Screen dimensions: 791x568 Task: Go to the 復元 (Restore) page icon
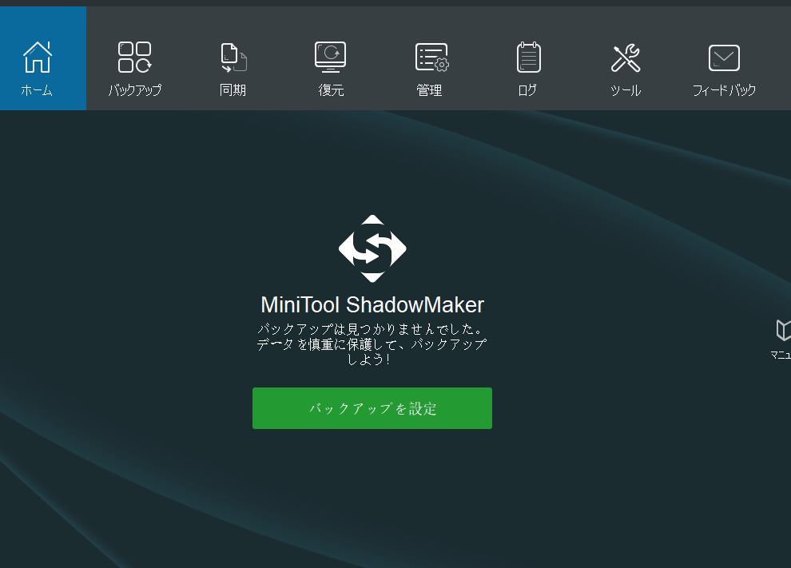[x=331, y=57]
